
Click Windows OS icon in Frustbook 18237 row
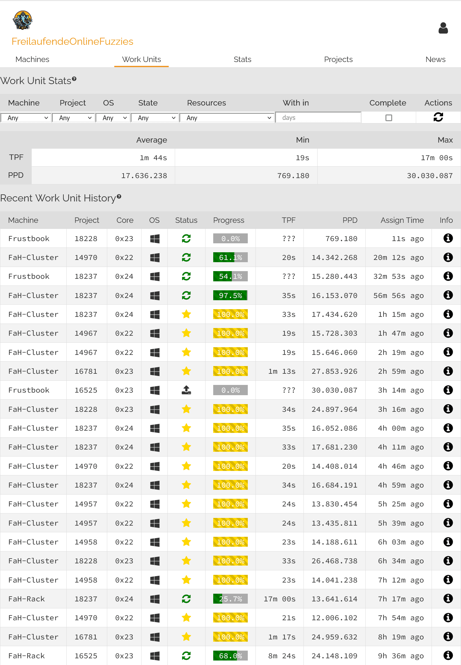(155, 277)
